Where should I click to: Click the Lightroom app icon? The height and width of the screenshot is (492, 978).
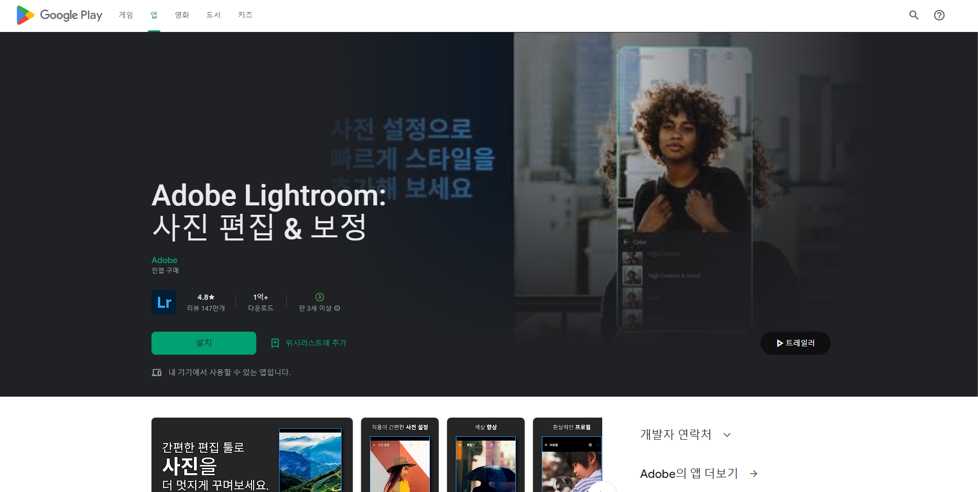(164, 302)
